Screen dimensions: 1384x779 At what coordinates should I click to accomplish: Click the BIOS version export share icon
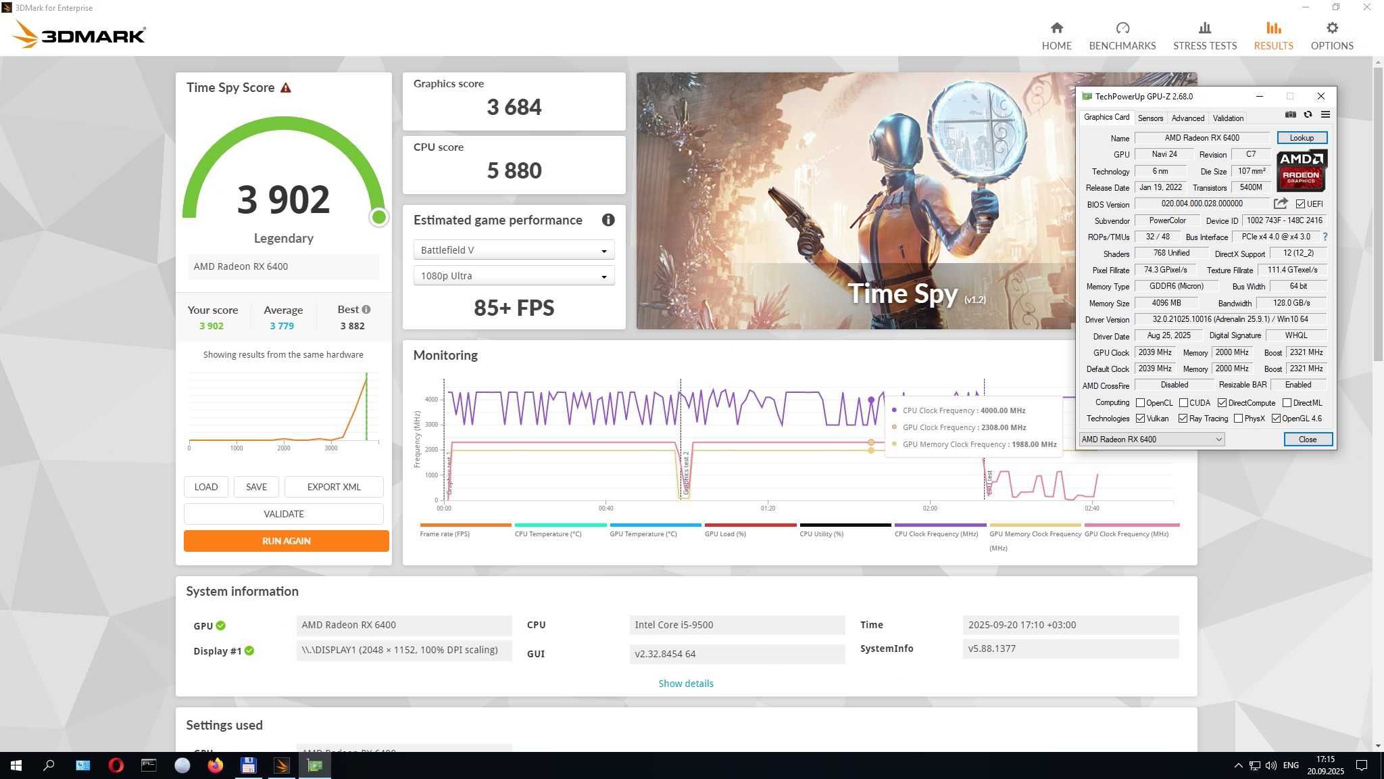[1281, 204]
